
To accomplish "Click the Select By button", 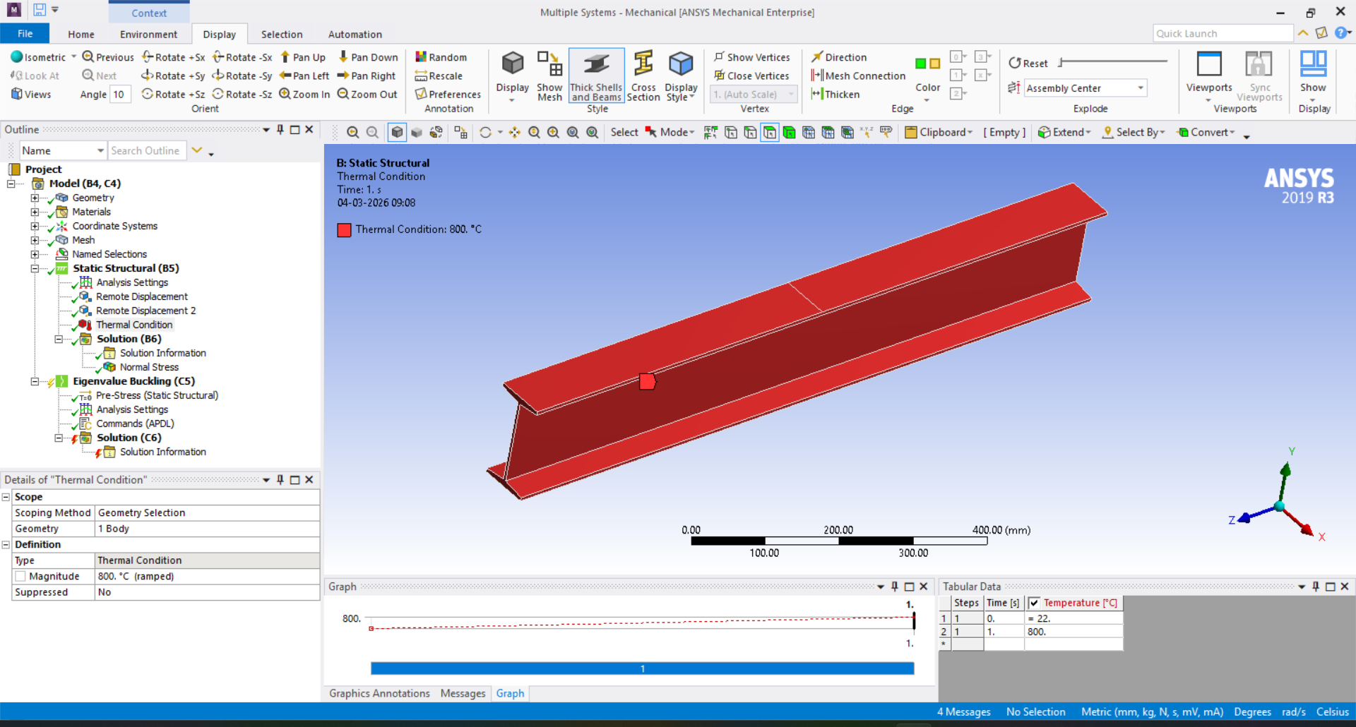I will 1134,132.
